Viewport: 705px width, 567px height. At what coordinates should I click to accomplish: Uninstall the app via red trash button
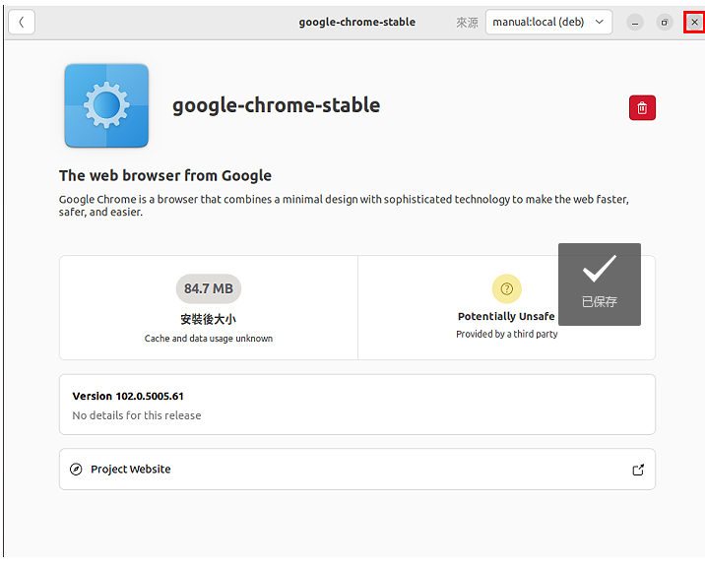point(642,108)
